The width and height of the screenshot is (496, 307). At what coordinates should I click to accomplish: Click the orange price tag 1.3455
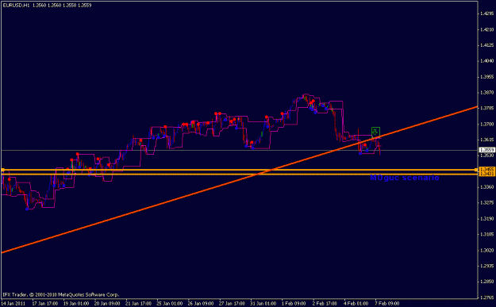point(486,170)
